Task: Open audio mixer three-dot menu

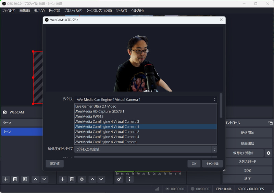Action: click(129, 179)
